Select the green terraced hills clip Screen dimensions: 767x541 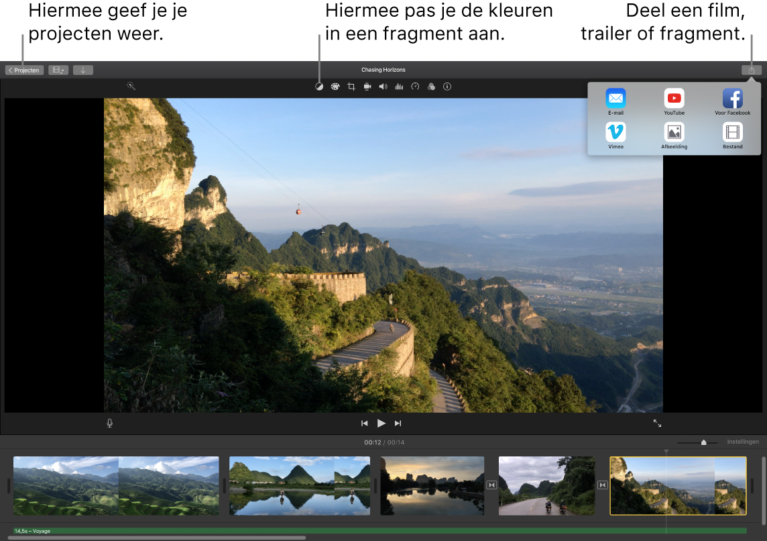[x=116, y=486]
